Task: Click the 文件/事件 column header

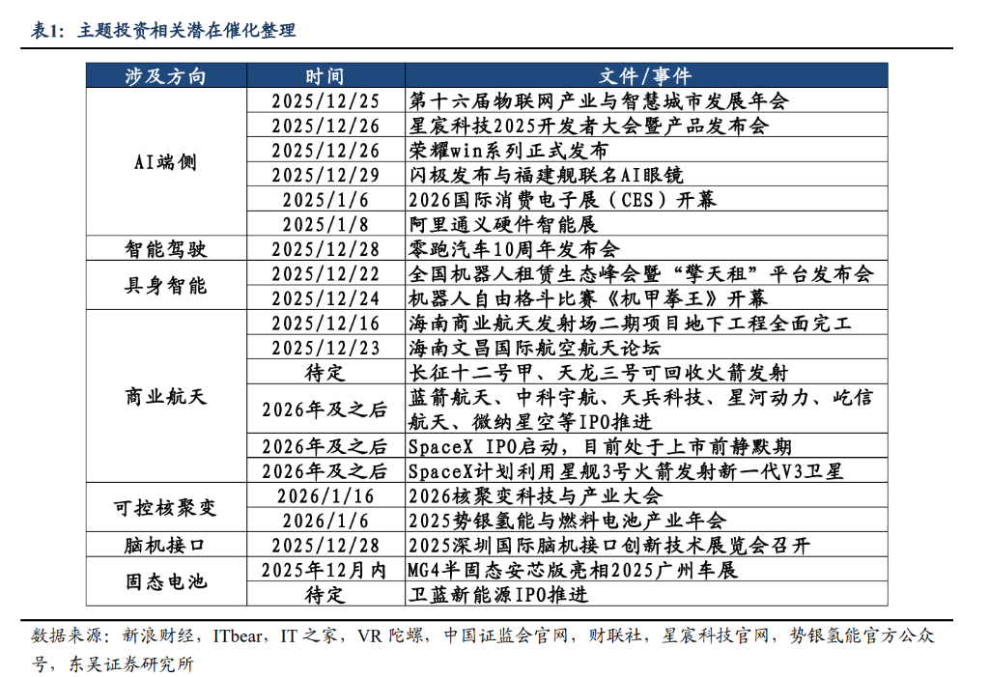Action: pos(646,75)
